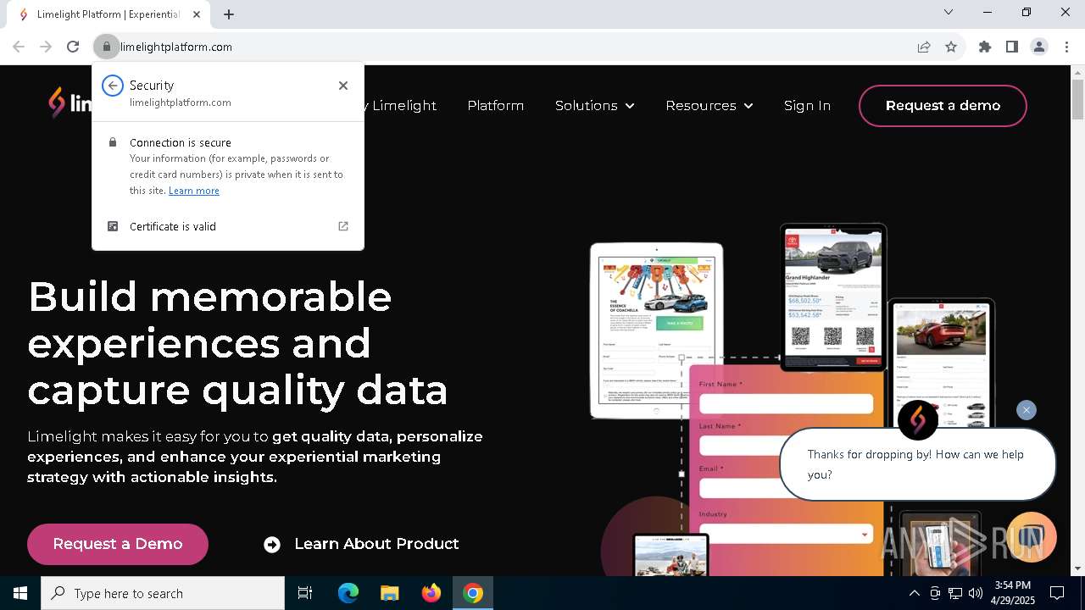
Task: Share this page icon
Action: 924,47
